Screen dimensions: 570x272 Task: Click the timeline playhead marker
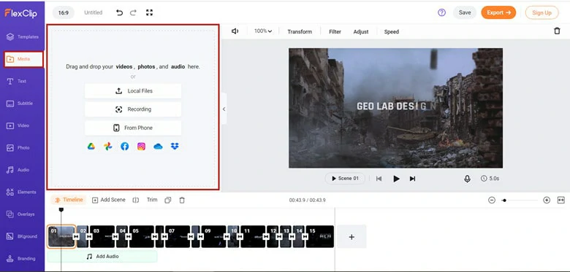61,210
